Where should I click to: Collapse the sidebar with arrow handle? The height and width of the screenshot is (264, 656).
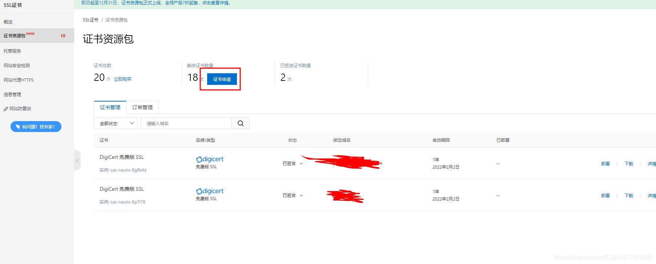click(77, 161)
